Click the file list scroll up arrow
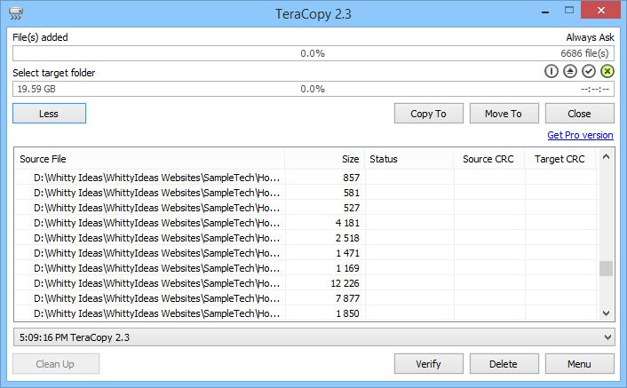 (607, 157)
